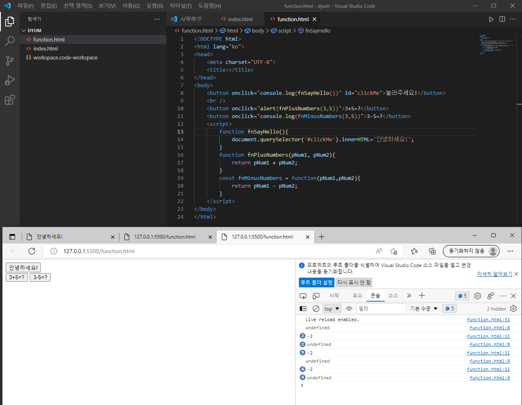Open the function.html:51 source link
The height and width of the screenshot is (405, 522).
(x=488, y=320)
